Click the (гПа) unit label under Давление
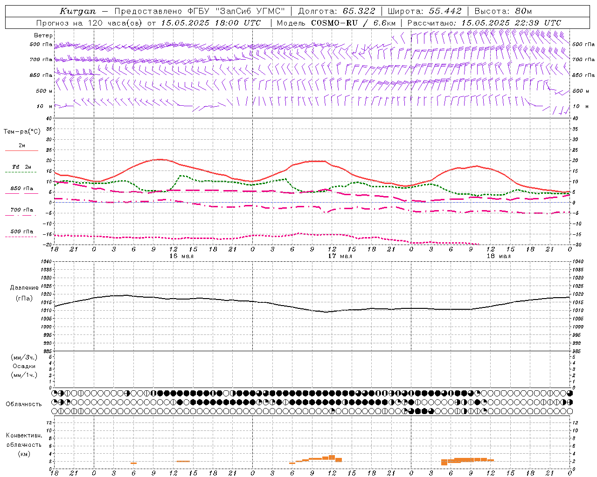The height and width of the screenshot is (477, 597). [24, 299]
